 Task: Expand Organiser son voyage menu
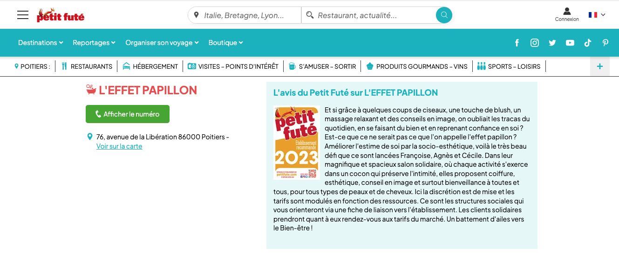pyautogui.click(x=162, y=43)
